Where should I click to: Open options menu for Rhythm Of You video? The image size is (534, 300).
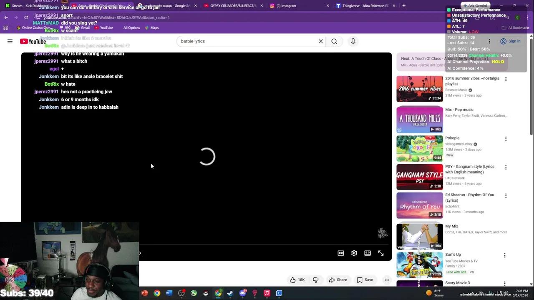point(506,196)
